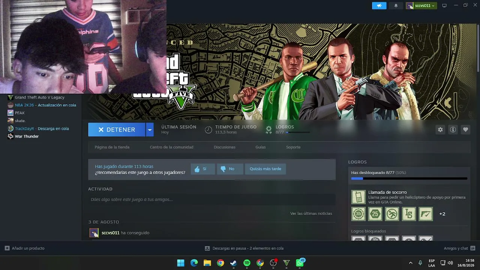Open the Guías tab
480x270 pixels.
pyautogui.click(x=261, y=147)
